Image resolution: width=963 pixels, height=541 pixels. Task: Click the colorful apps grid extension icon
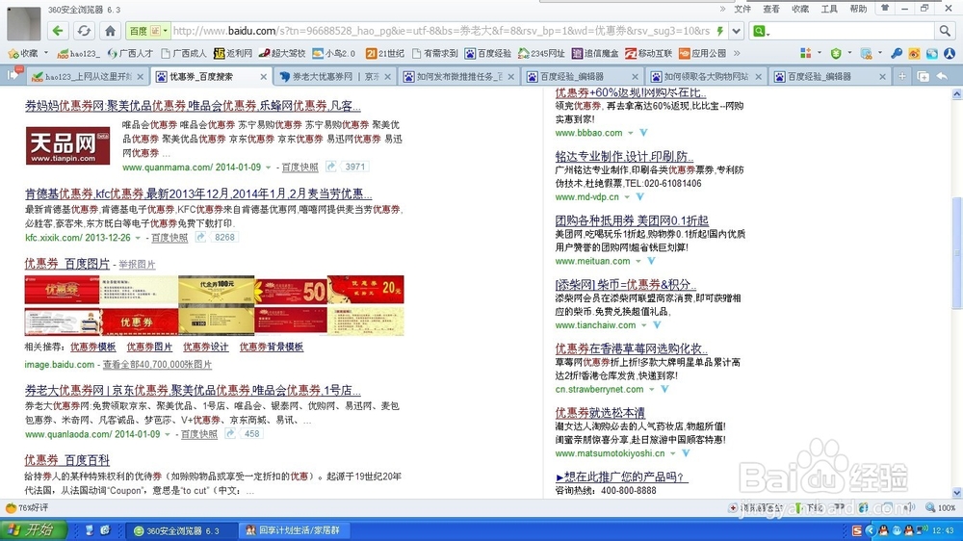(806, 53)
